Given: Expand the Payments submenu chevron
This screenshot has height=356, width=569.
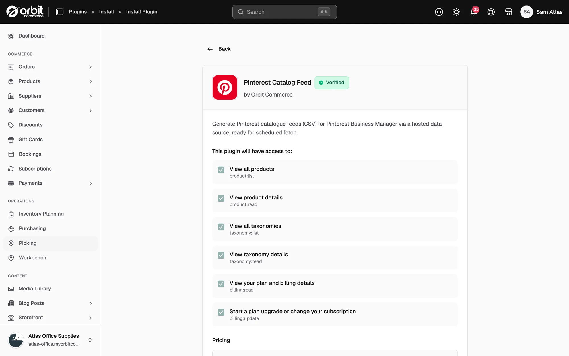Looking at the screenshot, I should pyautogui.click(x=90, y=183).
